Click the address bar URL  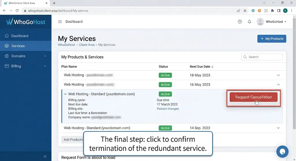pyautogui.click(x=58, y=11)
